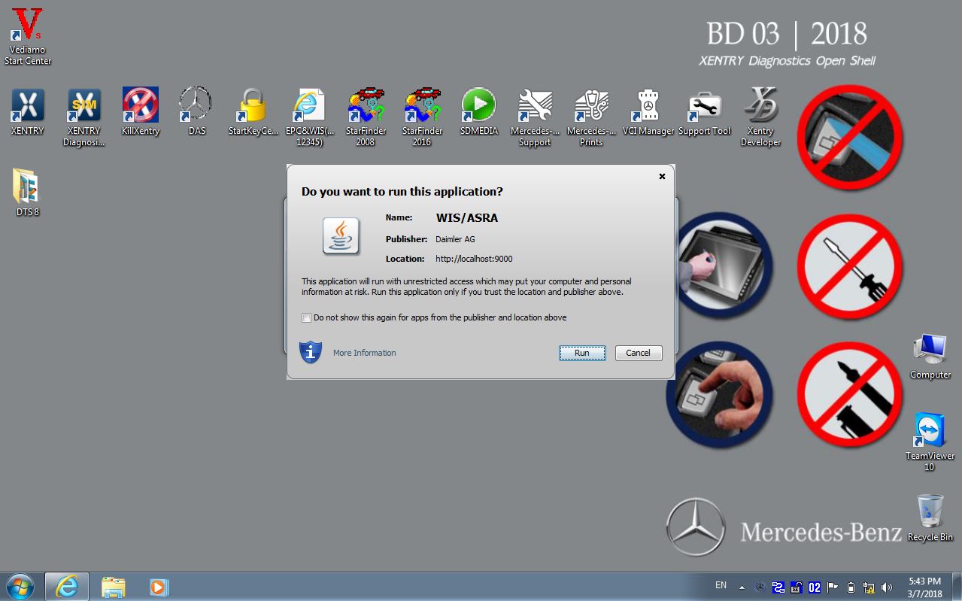This screenshot has height=601, width=962.
Task: Open XENTRY Diagnosis SIM shortcut
Action: click(x=84, y=117)
